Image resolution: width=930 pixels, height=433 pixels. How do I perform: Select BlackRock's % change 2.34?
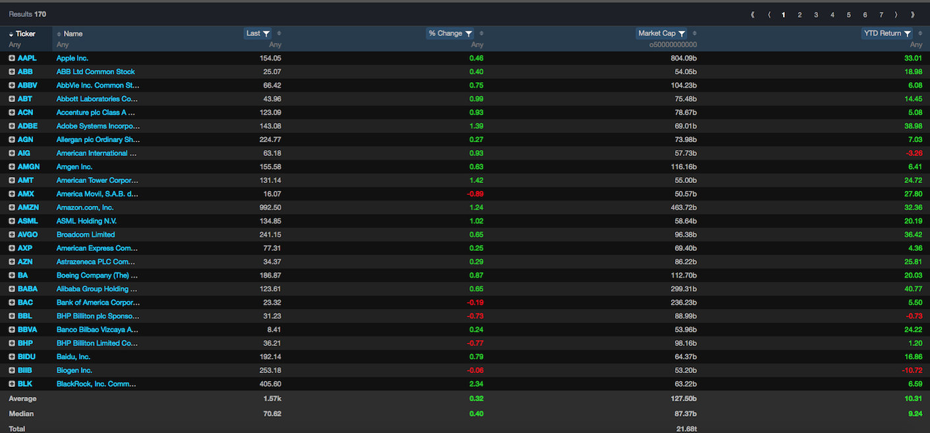click(x=476, y=384)
